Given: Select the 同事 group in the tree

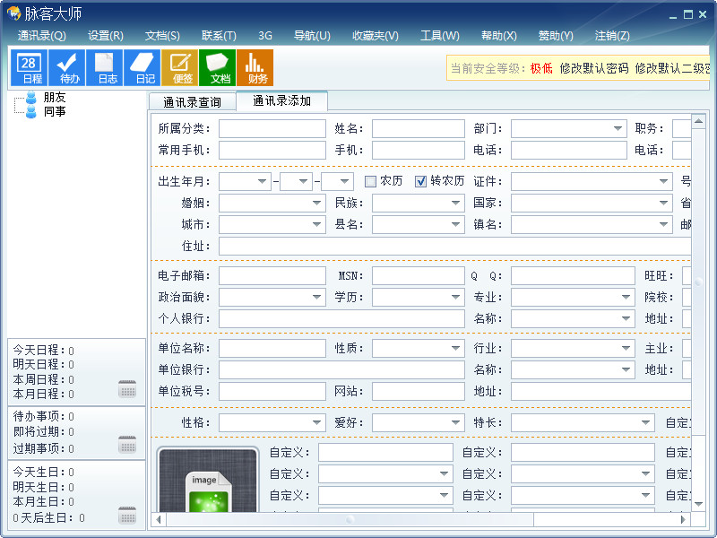Looking at the screenshot, I should [x=55, y=111].
